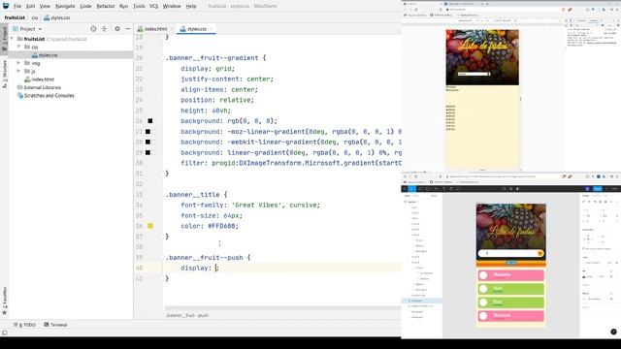Open the Window menu

(x=172, y=7)
